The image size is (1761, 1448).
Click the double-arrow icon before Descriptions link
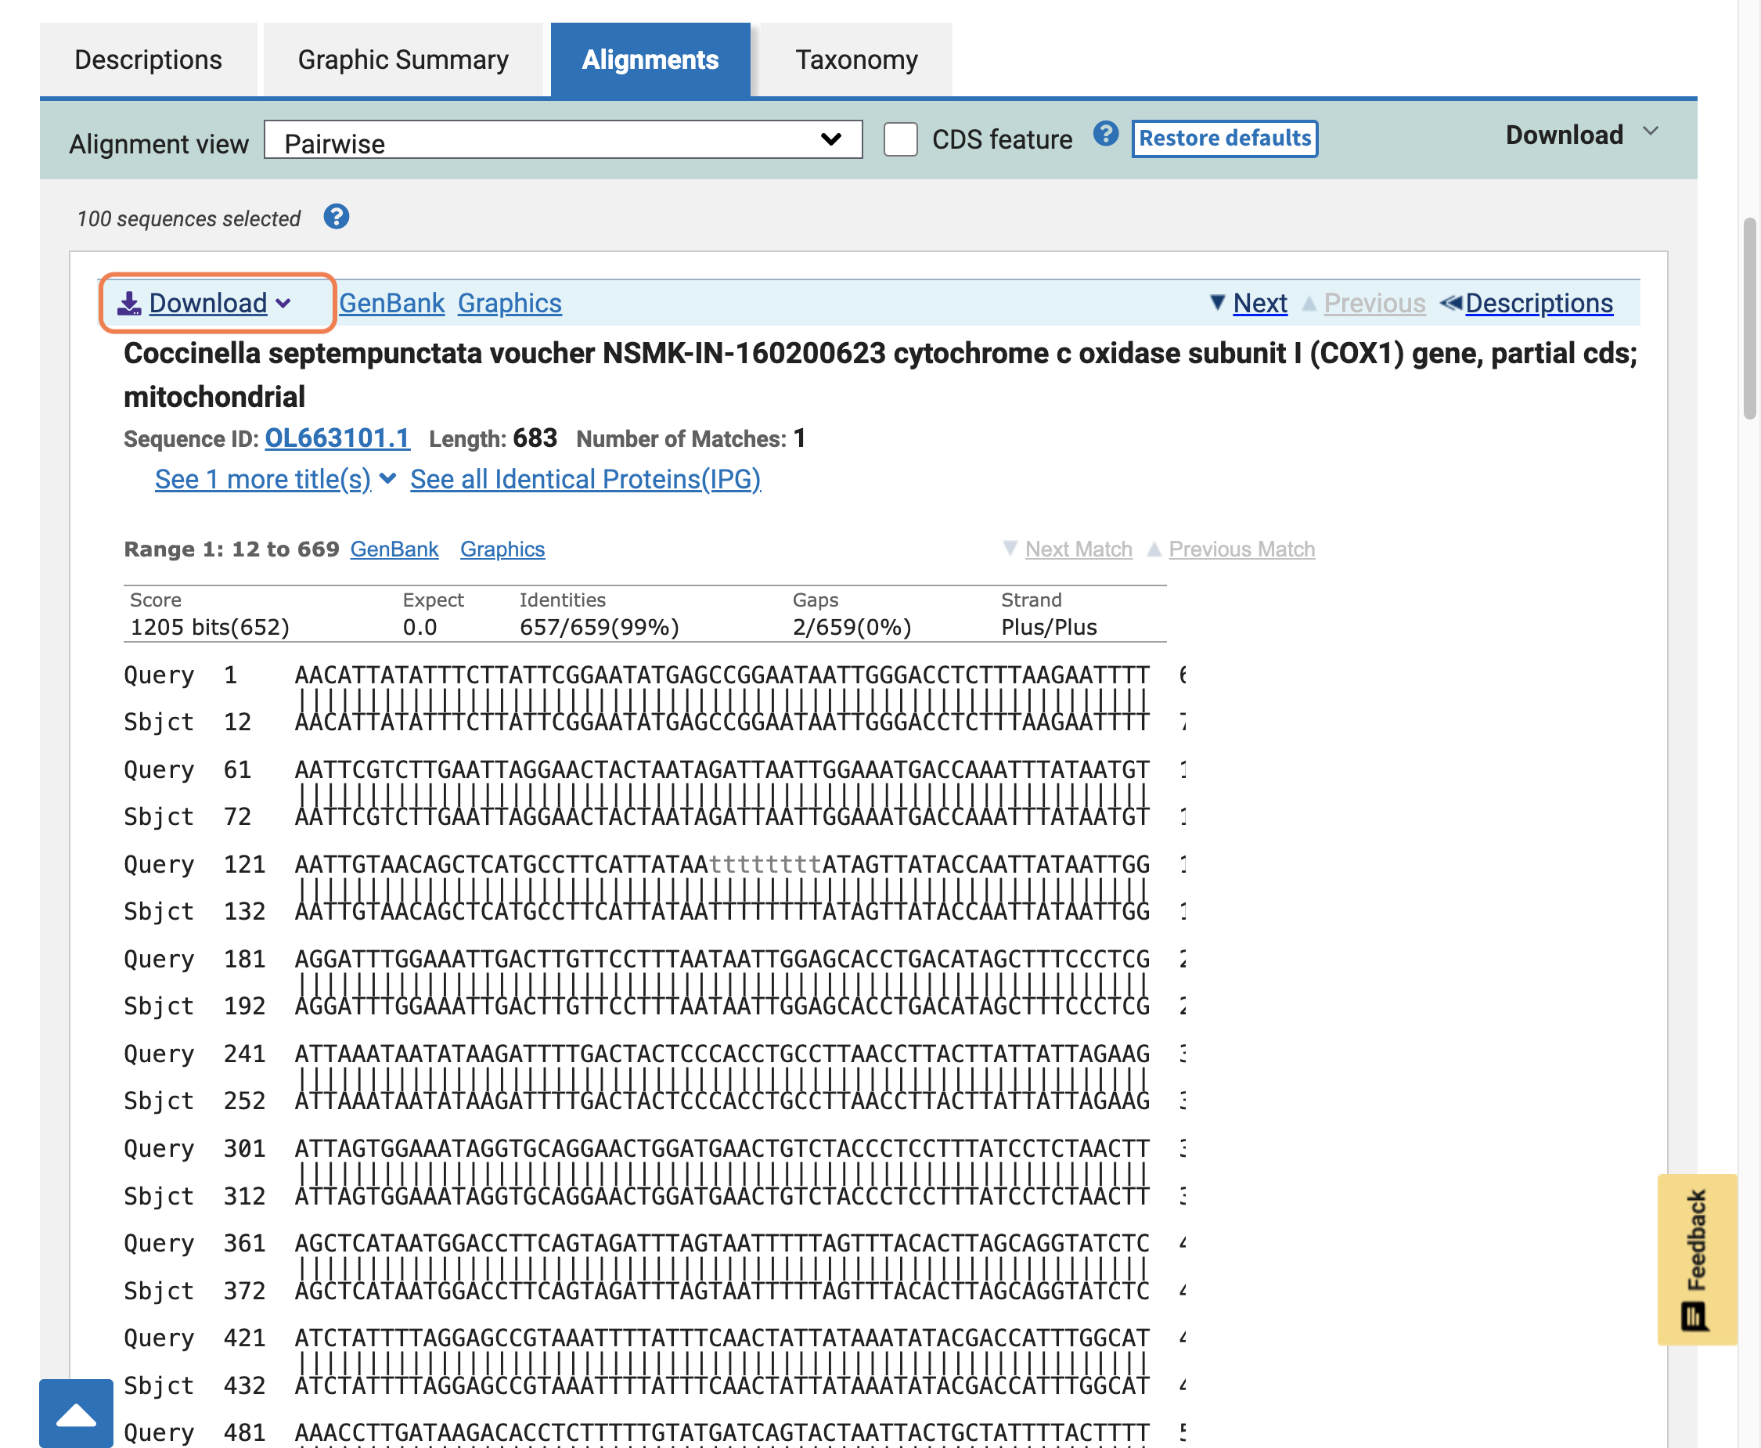click(x=1451, y=303)
